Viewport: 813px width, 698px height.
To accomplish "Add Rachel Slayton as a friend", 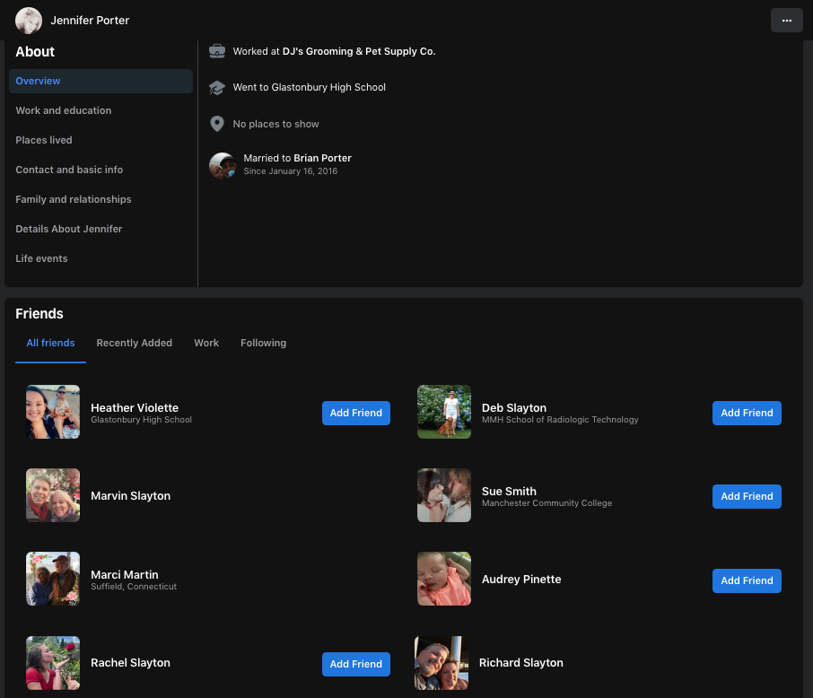I will click(355, 664).
